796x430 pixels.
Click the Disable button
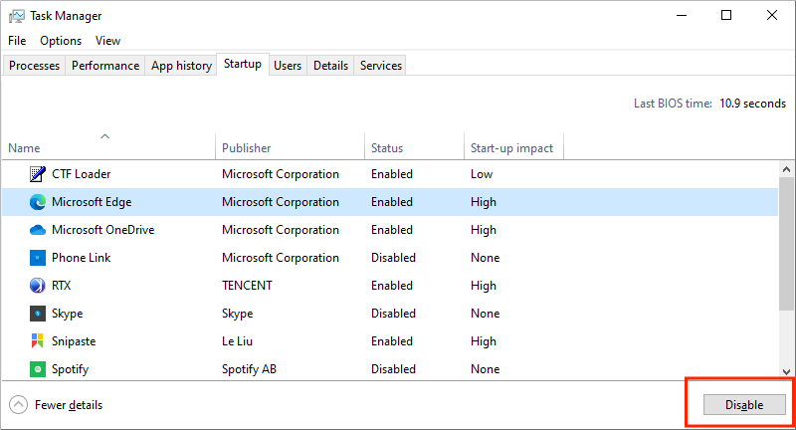pyautogui.click(x=744, y=404)
